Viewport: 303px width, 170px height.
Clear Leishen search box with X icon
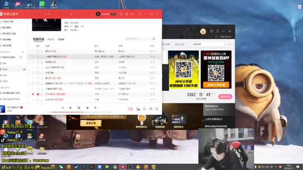[x=225, y=44]
